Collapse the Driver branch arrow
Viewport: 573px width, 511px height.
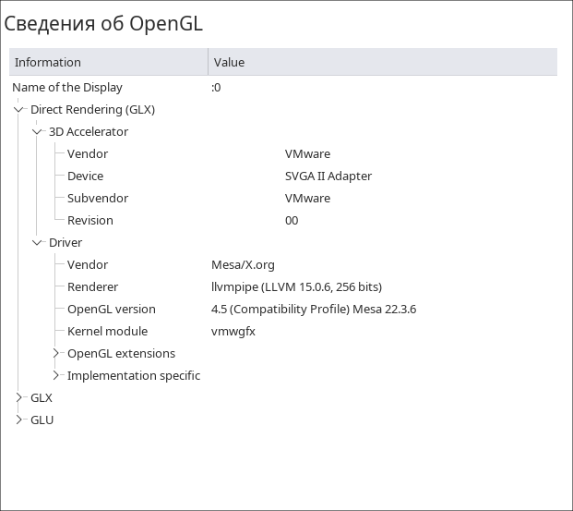pos(38,243)
